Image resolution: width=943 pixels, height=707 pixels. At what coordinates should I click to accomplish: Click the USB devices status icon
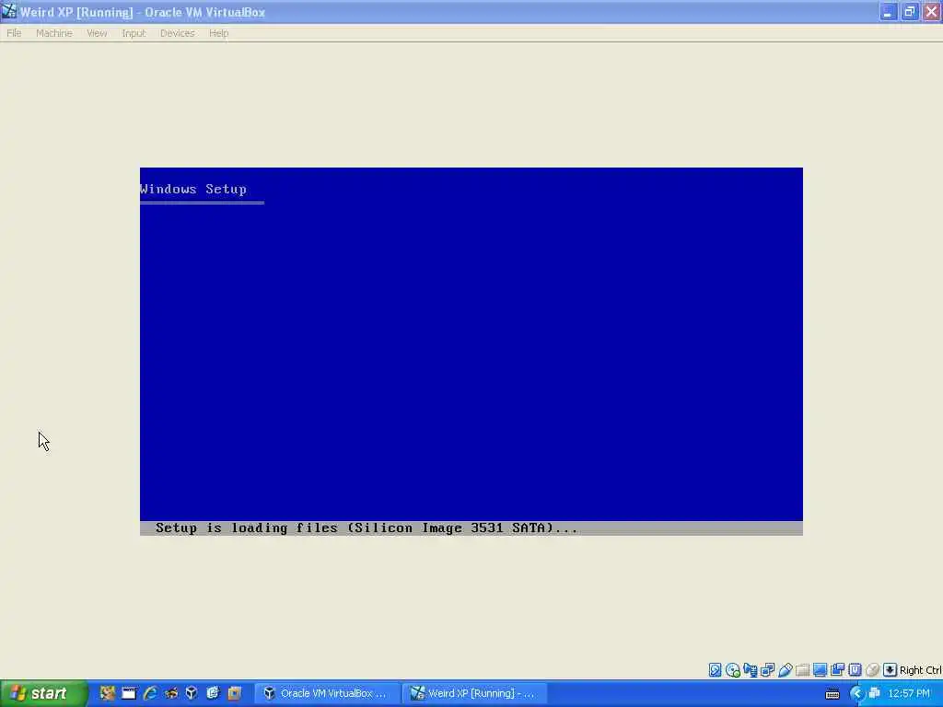coord(785,670)
